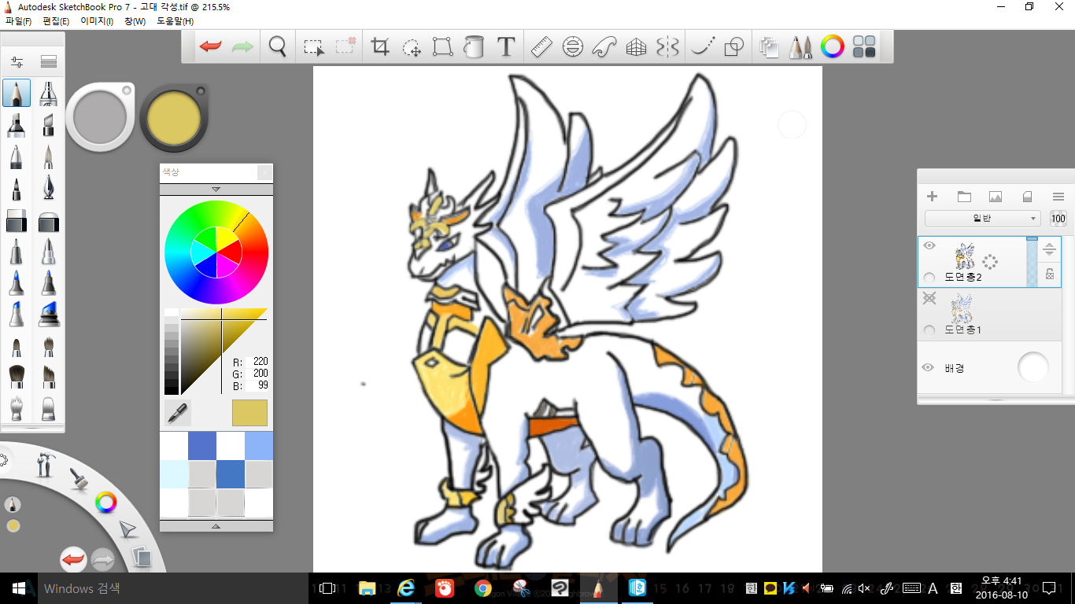Viewport: 1075px width, 604px height.
Task: Open the 도움말(H) menu
Action: pos(175,21)
